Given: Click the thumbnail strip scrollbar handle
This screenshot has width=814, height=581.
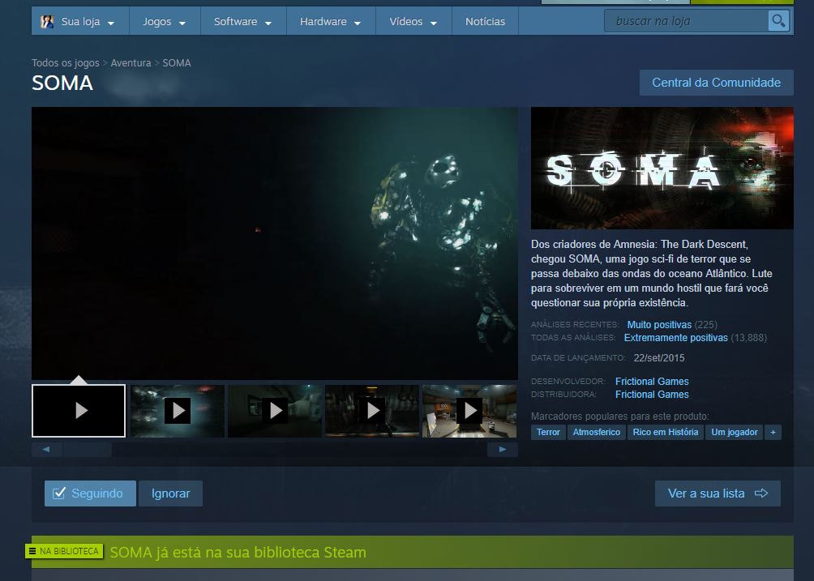Looking at the screenshot, I should click(88, 449).
